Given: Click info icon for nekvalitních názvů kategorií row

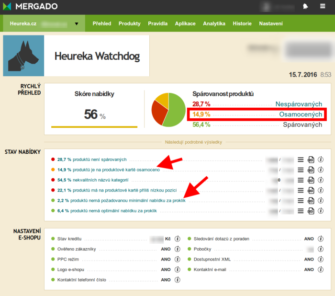Looking at the screenshot, I should point(321,180).
